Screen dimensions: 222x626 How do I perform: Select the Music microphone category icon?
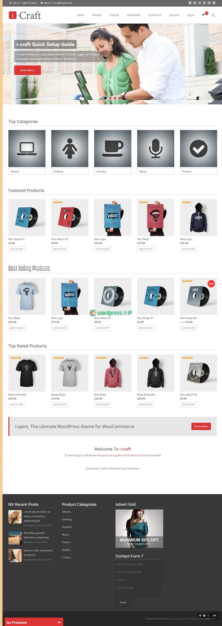(156, 148)
